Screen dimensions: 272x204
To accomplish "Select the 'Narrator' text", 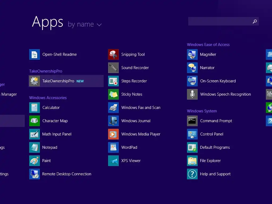I will [207, 68].
